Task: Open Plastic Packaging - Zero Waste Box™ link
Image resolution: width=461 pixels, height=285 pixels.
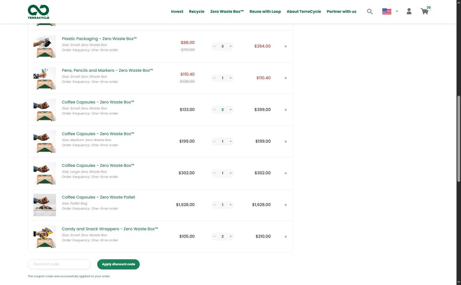Action: [x=99, y=39]
